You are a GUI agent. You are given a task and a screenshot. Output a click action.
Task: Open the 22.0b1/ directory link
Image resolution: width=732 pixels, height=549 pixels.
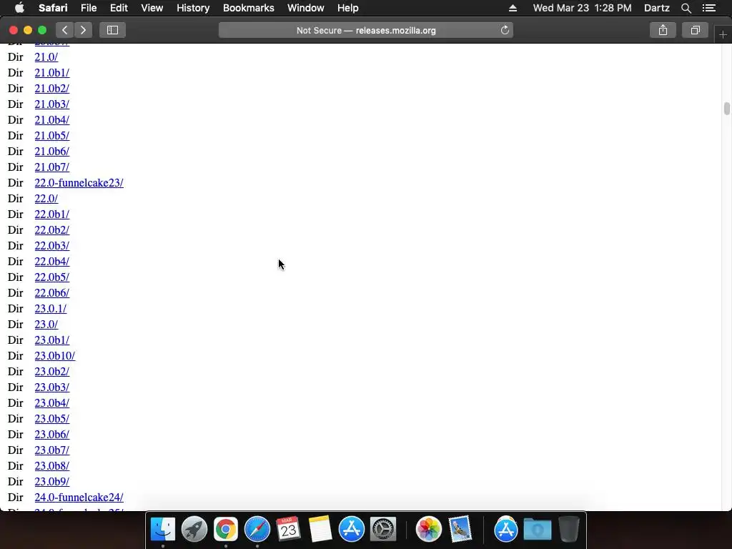(51, 214)
